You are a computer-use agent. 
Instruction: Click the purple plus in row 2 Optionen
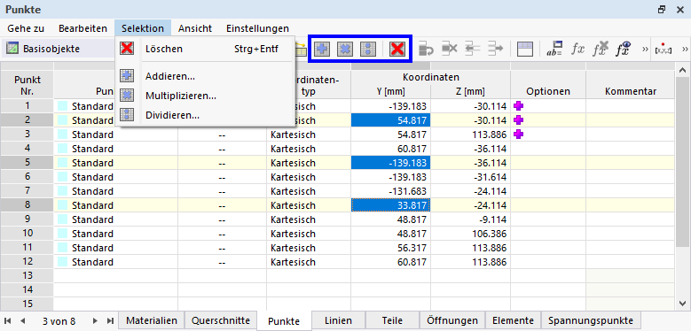pos(519,120)
